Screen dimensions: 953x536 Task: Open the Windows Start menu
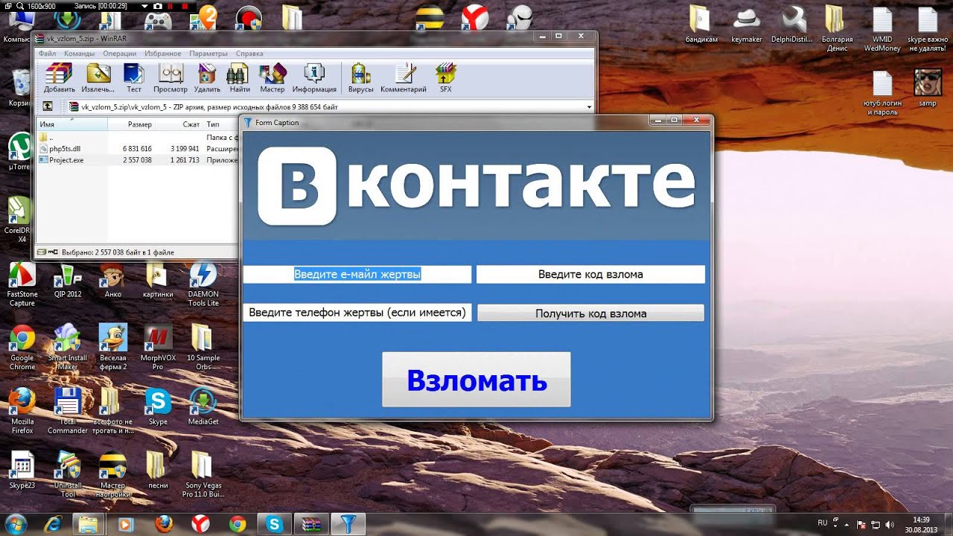(15, 523)
